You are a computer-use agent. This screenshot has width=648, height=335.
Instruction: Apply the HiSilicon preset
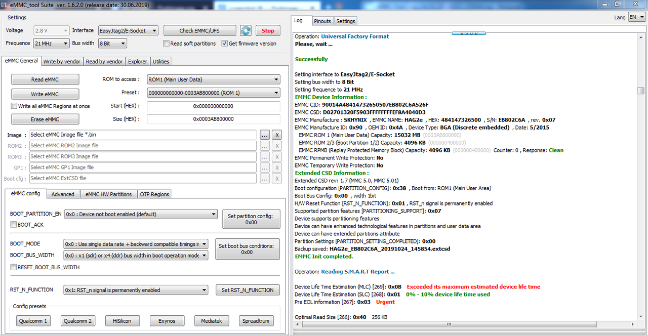point(123,321)
